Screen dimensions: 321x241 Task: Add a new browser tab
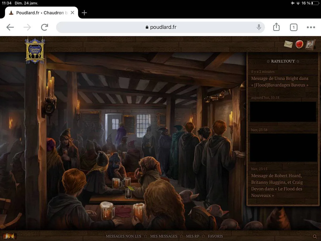pyautogui.click(x=84, y=13)
